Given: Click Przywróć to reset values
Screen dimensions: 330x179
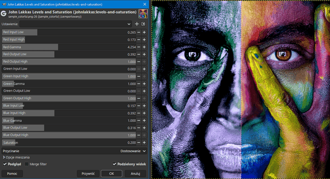Looking at the screenshot, I should pyautogui.click(x=88, y=174).
